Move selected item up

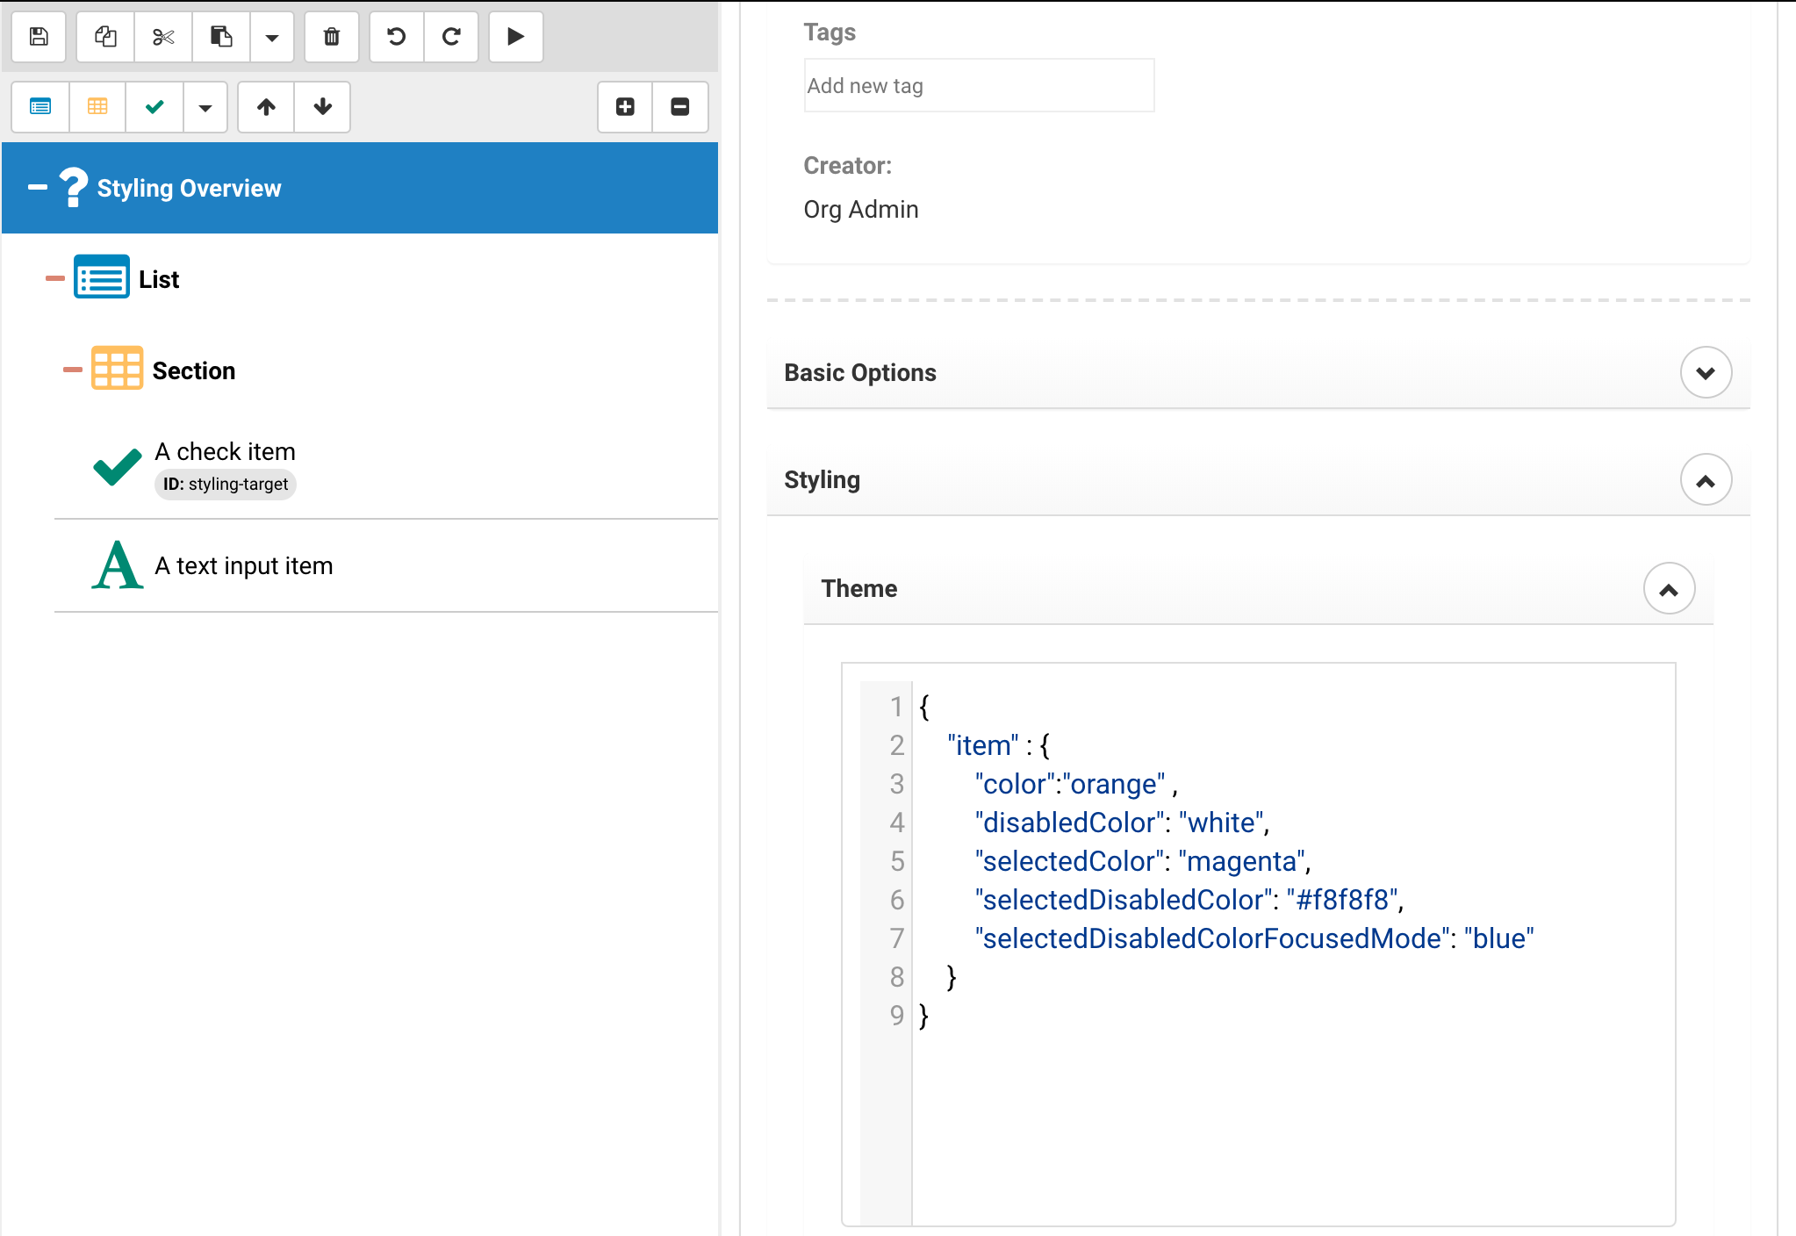(x=266, y=107)
